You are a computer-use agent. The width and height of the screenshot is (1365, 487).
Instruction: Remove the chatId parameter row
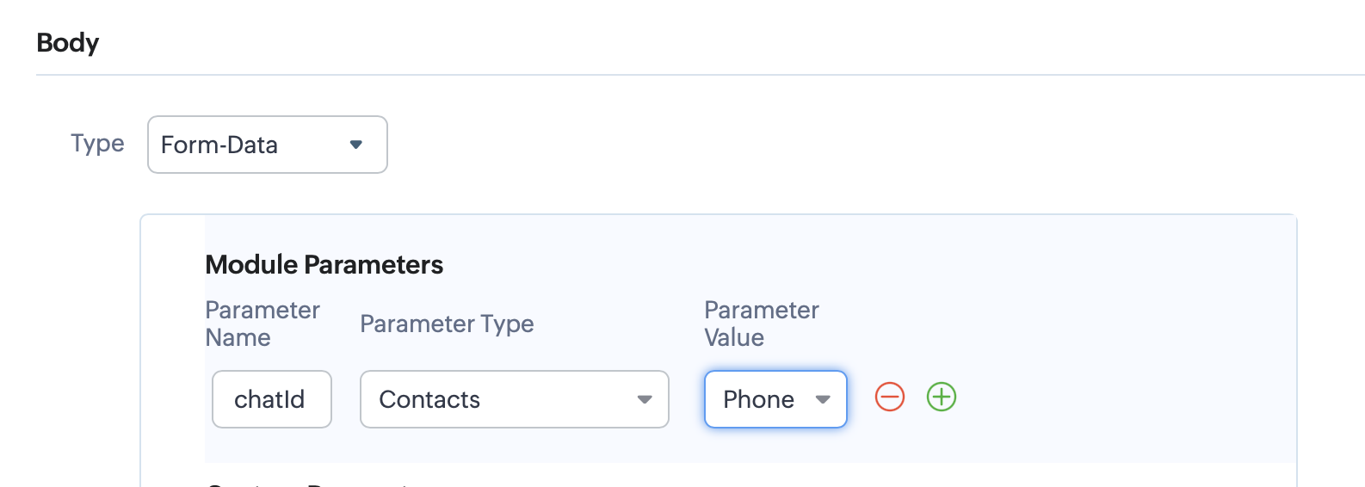890,398
